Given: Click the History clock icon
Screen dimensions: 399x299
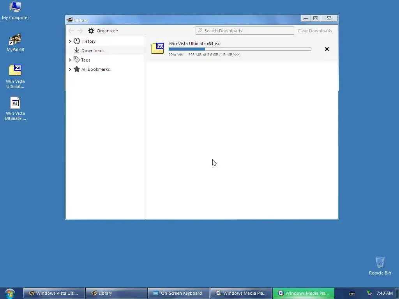Looking at the screenshot, I should click(77, 41).
